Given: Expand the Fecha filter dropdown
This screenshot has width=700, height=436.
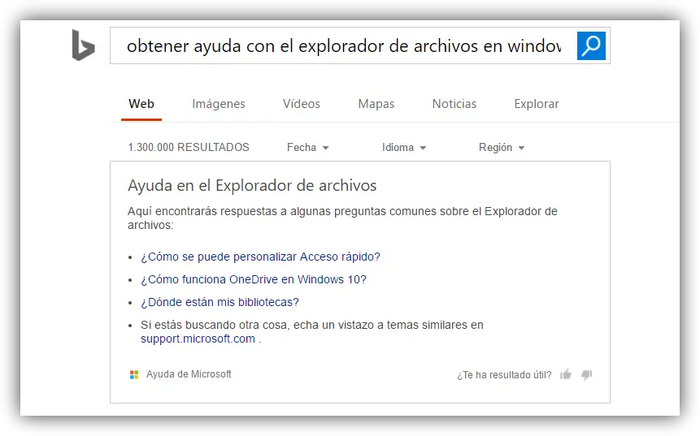Looking at the screenshot, I should [308, 147].
